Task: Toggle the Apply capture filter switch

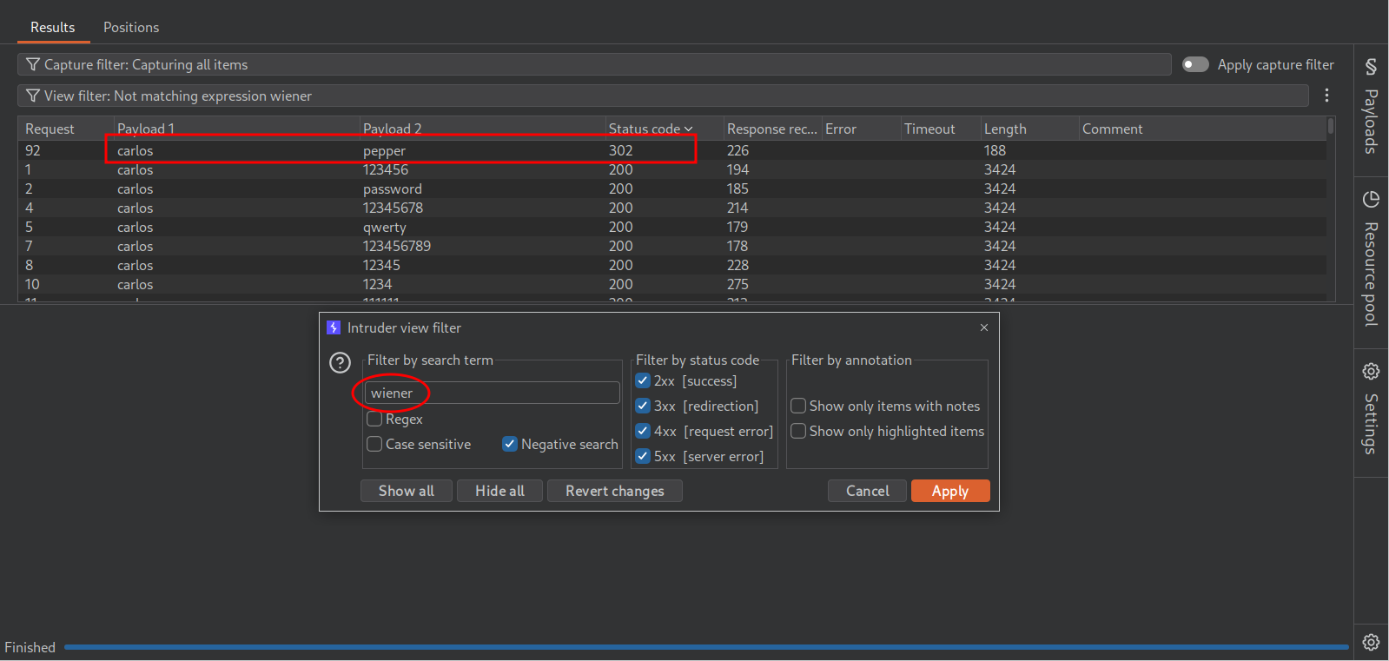Action: (1195, 65)
